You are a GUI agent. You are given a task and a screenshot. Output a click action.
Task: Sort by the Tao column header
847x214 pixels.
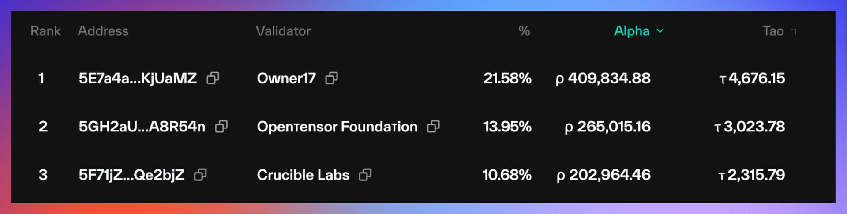(x=773, y=31)
